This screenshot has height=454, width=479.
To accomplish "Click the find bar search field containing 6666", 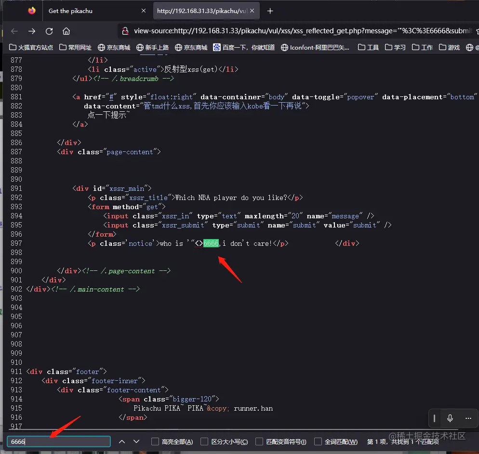I will point(59,441).
